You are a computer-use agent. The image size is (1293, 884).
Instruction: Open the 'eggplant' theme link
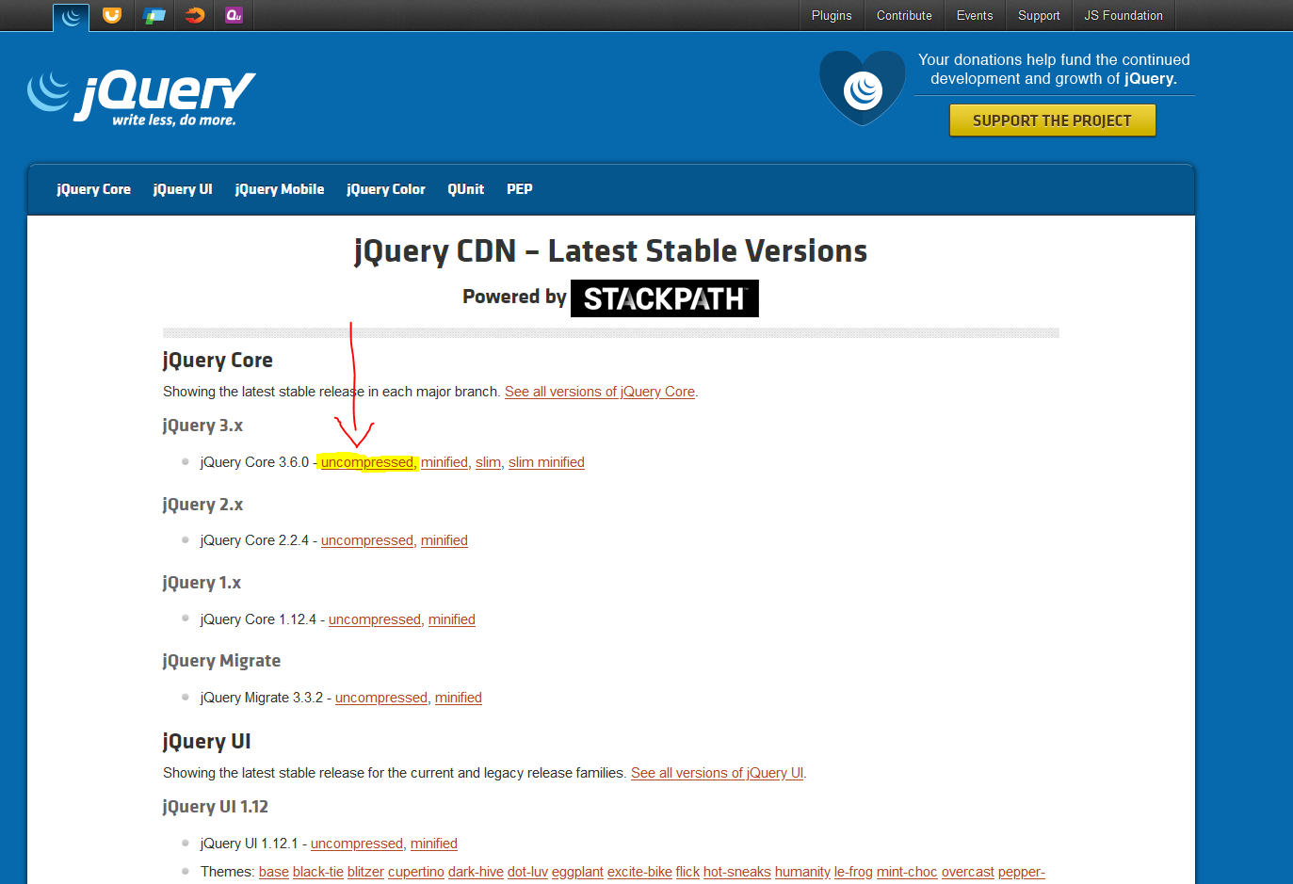pyautogui.click(x=577, y=872)
